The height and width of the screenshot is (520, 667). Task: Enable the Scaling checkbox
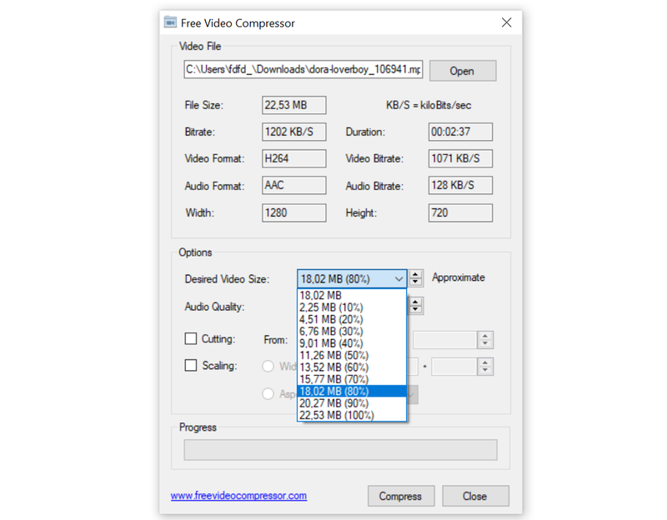tap(191, 365)
